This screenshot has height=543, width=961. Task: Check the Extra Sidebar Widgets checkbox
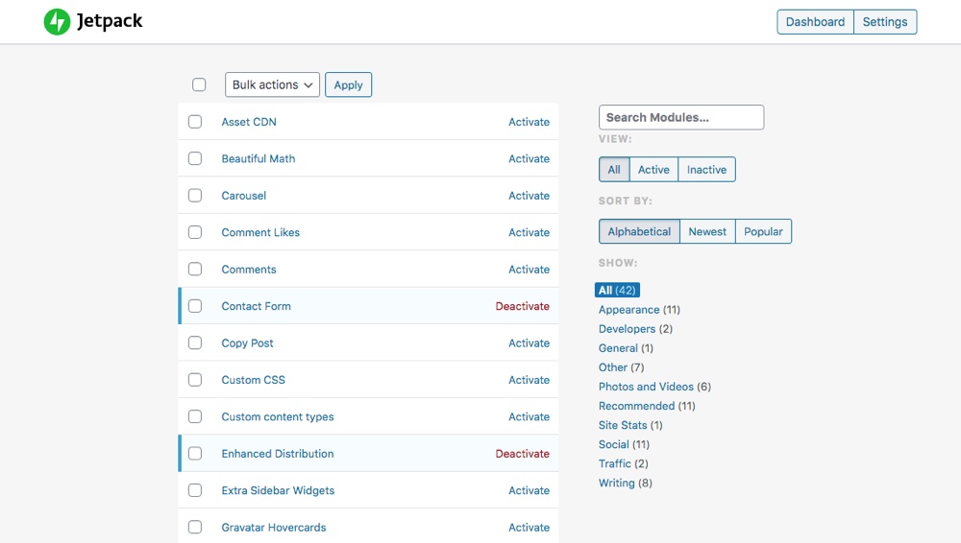pos(195,490)
